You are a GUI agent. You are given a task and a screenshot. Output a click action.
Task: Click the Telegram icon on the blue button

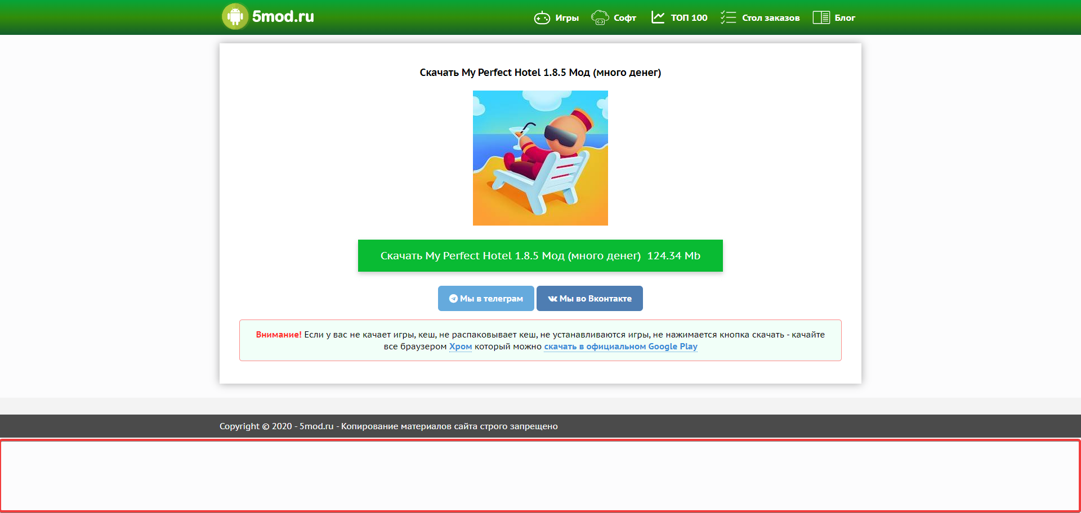point(454,298)
